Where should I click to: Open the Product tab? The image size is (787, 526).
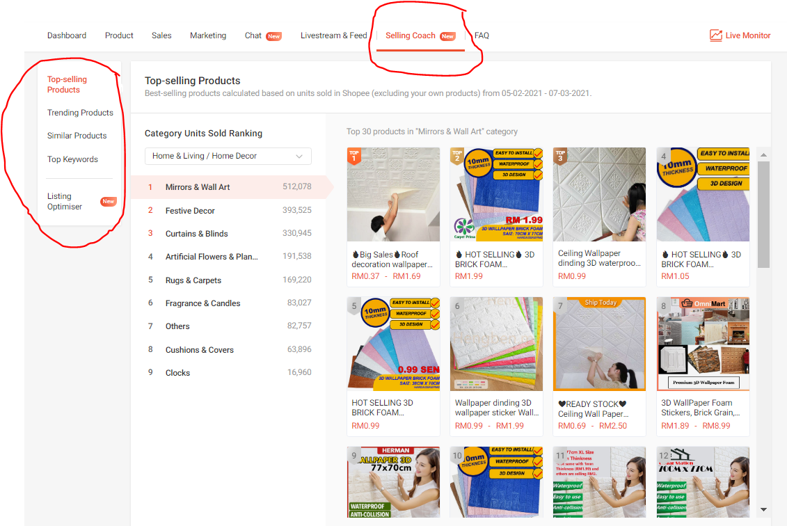coord(119,35)
